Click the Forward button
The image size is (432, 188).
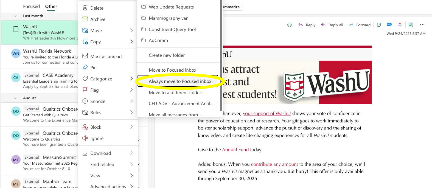pyautogui.click(x=360, y=25)
